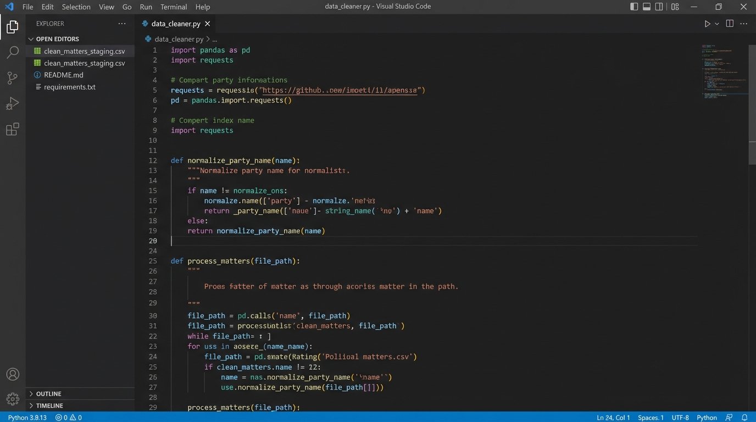Split the editor to the right

click(x=730, y=24)
